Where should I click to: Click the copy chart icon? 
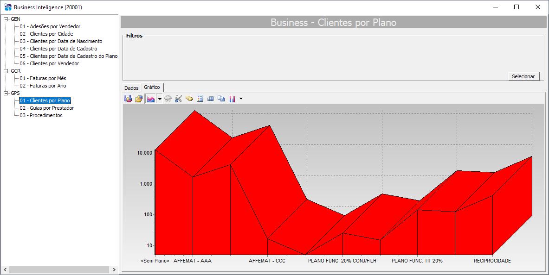point(221,99)
